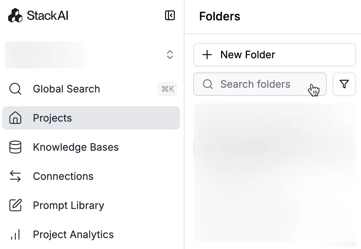This screenshot has width=361, height=249.
Task: Click the ⌘K shortcut badge
Action: pos(167,89)
